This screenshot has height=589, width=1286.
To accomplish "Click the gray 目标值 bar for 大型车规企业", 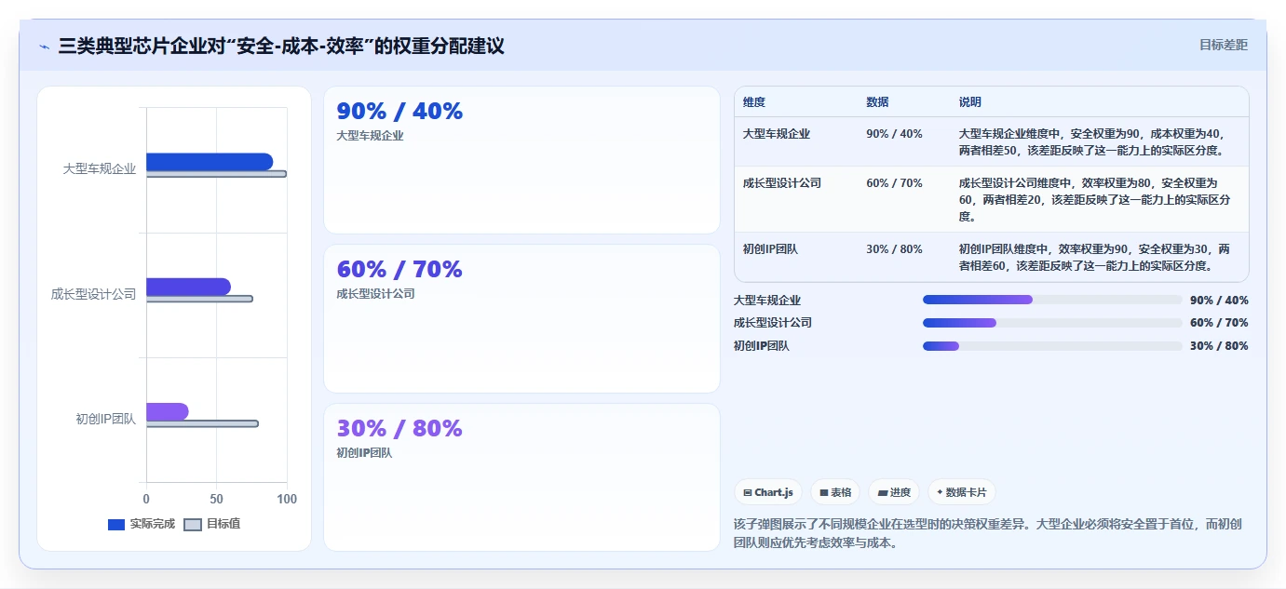I will 216,174.
